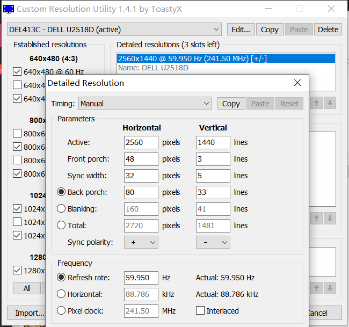The image size is (349, 327).
Task: Click the All button under established resolutions
Action: (x=27, y=288)
